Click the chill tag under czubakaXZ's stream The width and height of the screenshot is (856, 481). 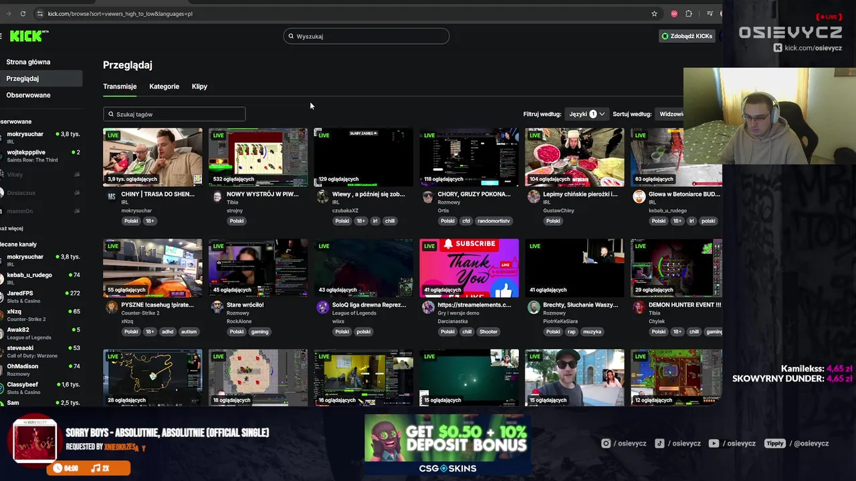(x=390, y=221)
